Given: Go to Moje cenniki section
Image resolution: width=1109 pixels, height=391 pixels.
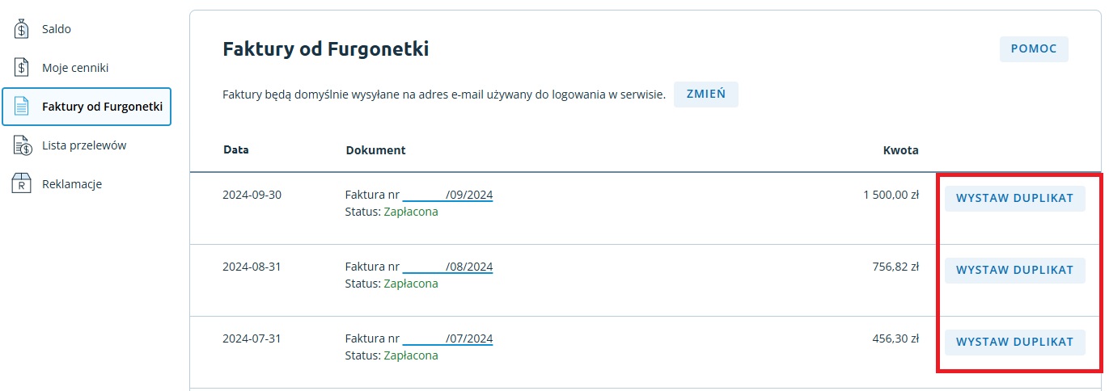Looking at the screenshot, I should point(75,68).
